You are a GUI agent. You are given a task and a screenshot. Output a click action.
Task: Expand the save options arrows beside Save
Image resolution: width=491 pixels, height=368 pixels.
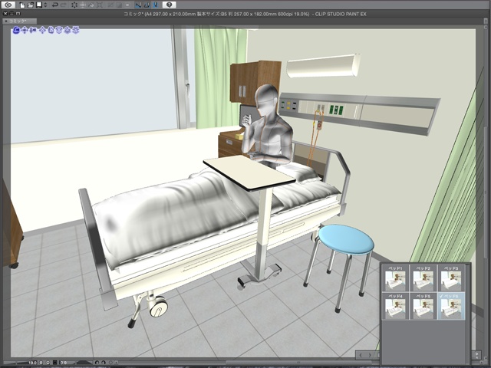coord(45,5)
